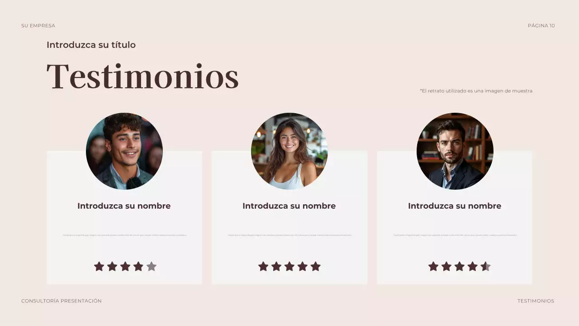Click 'Introduzca su nombre' in the third card
This screenshot has width=579, height=326.
455,206
